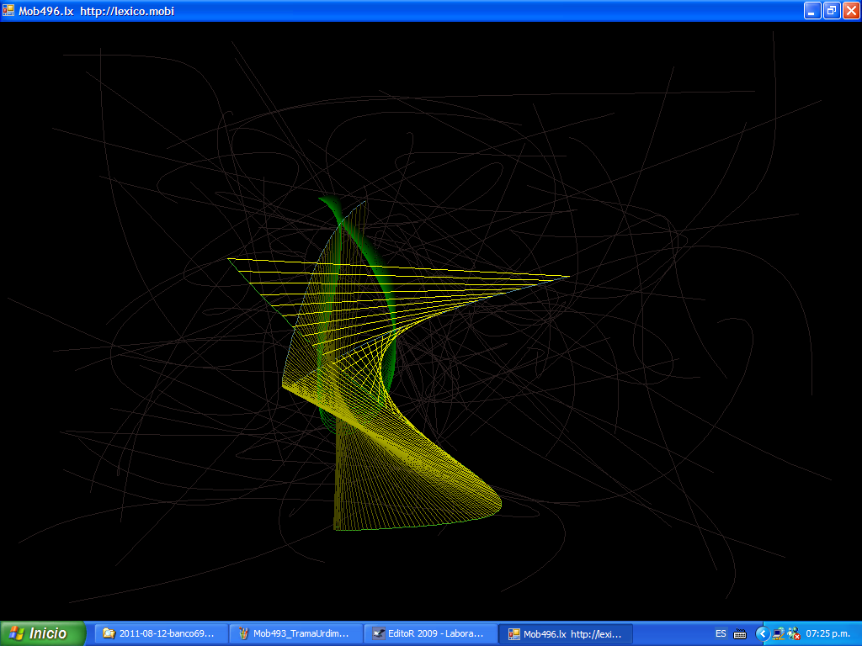
Task: Select the Mob496.lx taskbar button
Action: click(x=564, y=633)
